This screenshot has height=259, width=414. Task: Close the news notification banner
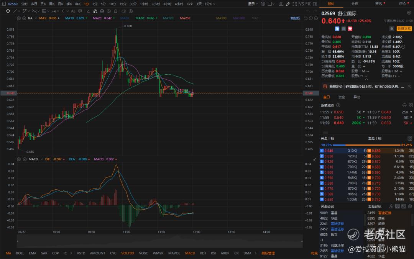click(409, 86)
